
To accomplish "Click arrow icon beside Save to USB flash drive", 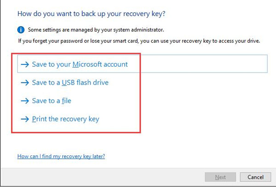I will click(x=25, y=82).
